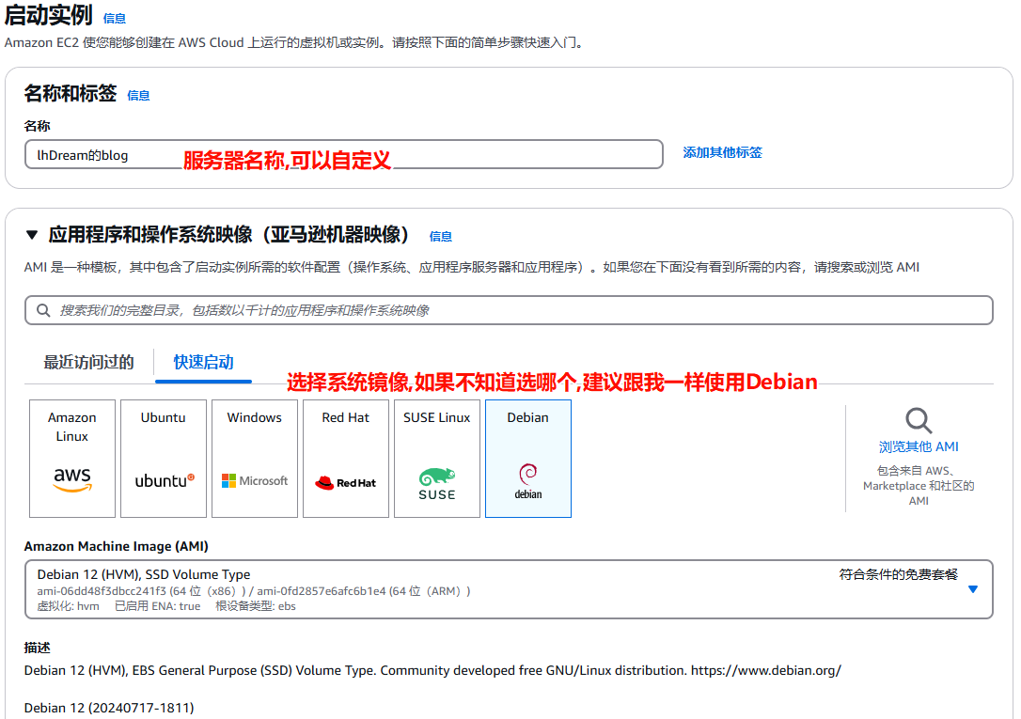Click 添加其他标签 link
Screen dimensions: 1021x719
[722, 152]
